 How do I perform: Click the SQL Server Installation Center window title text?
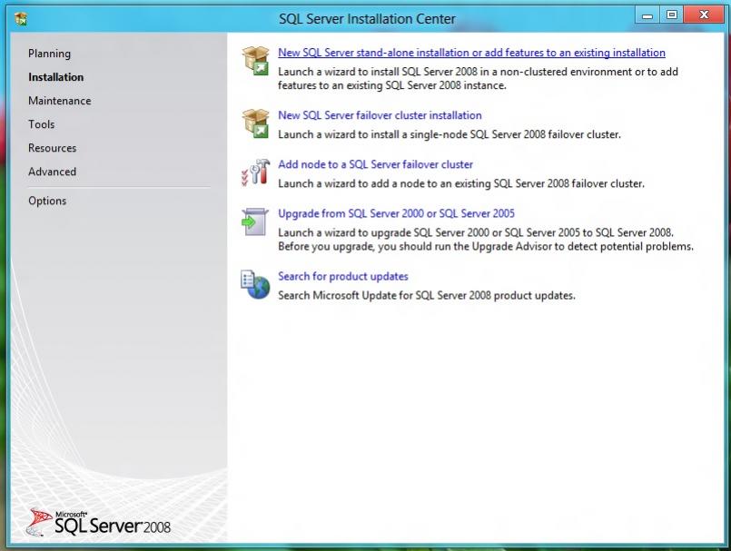click(367, 19)
